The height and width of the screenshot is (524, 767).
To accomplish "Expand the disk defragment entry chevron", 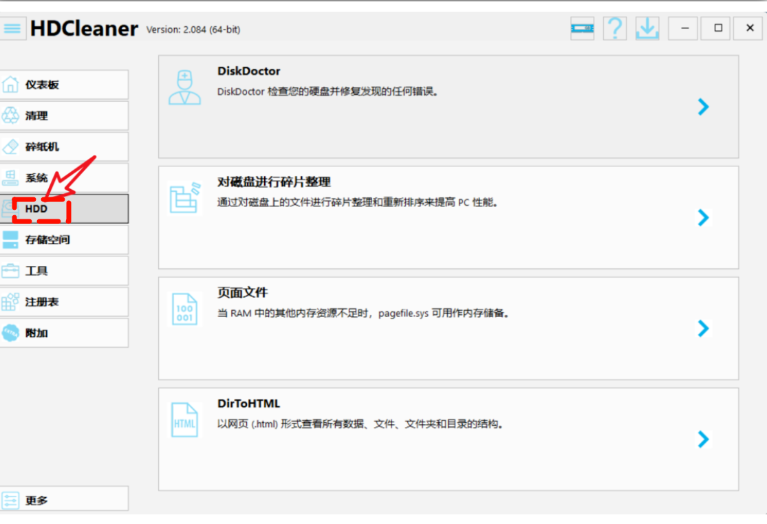I will tap(703, 217).
